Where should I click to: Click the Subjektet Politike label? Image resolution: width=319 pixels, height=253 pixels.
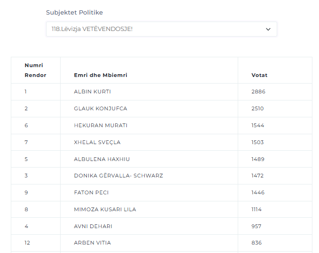(74, 12)
